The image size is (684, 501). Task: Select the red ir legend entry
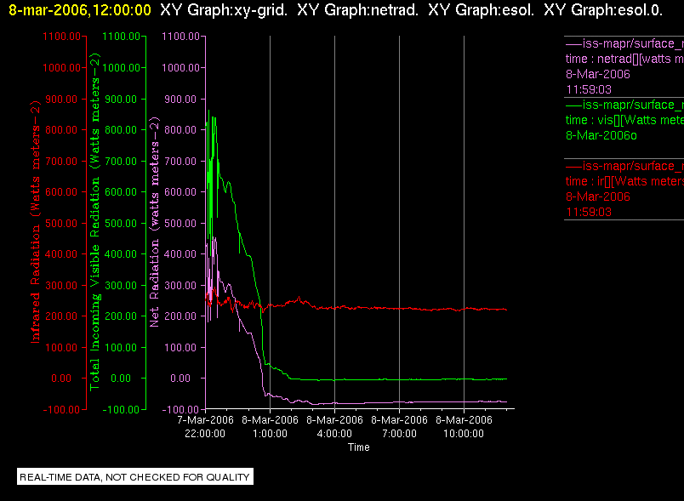624,189
